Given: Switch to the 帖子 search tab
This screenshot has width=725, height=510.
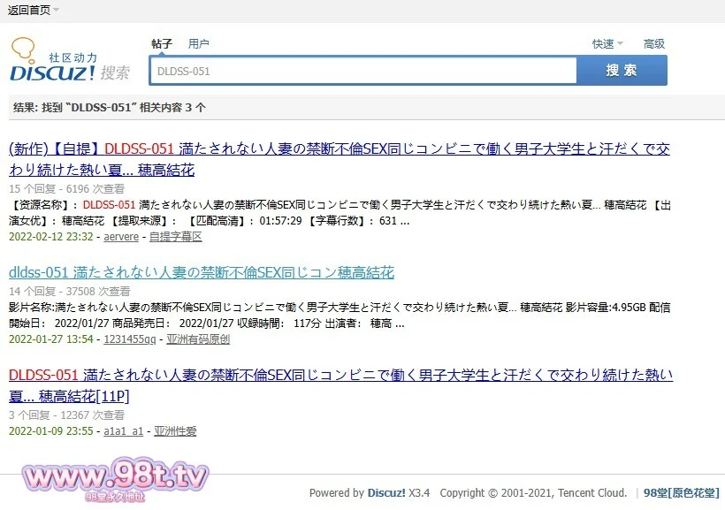Looking at the screenshot, I should coord(162,43).
